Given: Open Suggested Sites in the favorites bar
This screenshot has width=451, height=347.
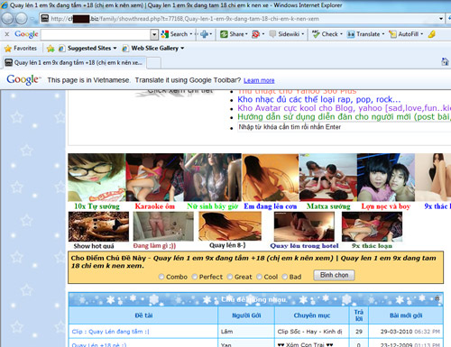Looking at the screenshot, I should tap(87, 49).
